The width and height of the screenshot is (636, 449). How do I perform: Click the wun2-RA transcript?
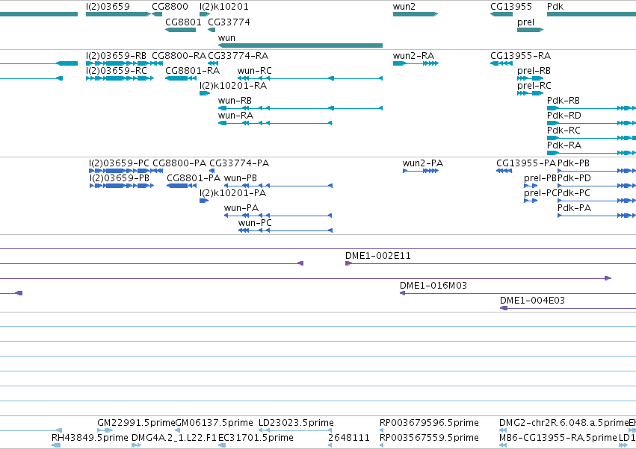click(416, 63)
